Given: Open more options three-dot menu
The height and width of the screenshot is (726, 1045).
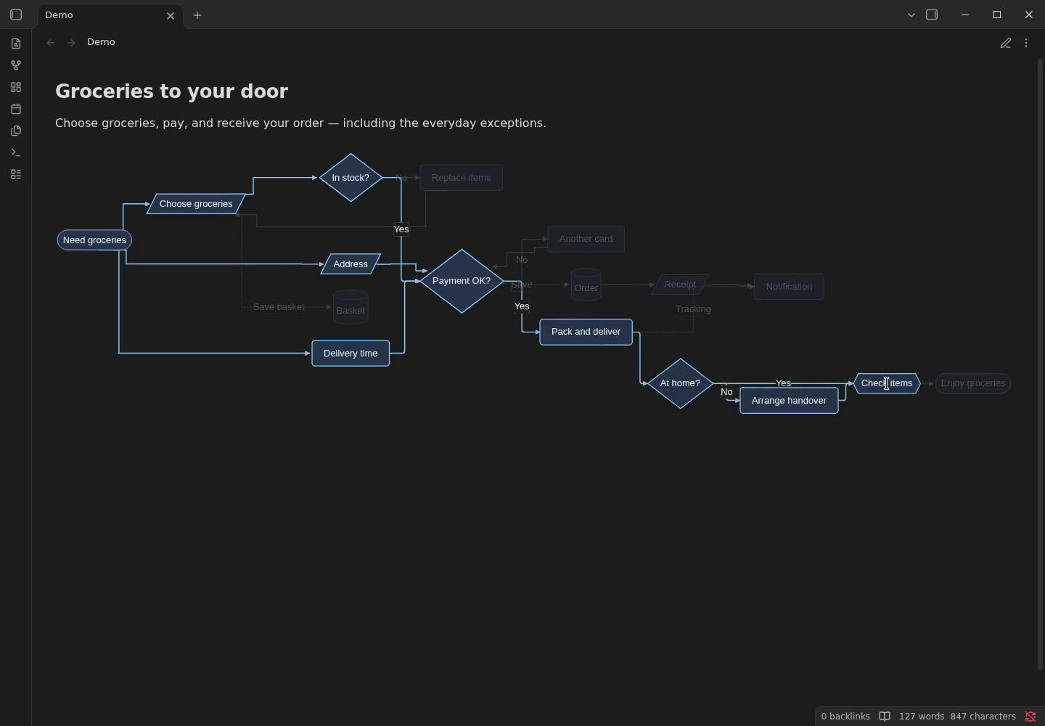Looking at the screenshot, I should coord(1026,44).
